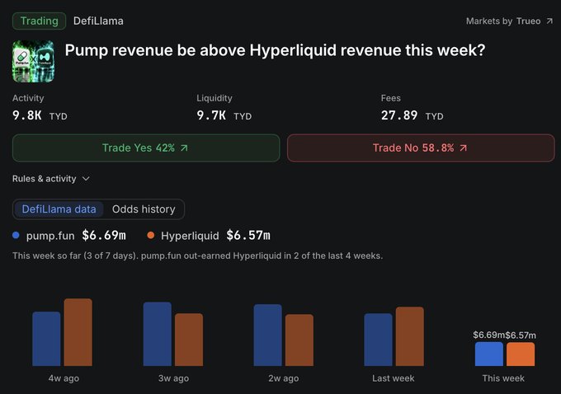The height and width of the screenshot is (394, 561).
Task: Select the blue pump.fun bar for 3w ago
Action: pyautogui.click(x=158, y=335)
